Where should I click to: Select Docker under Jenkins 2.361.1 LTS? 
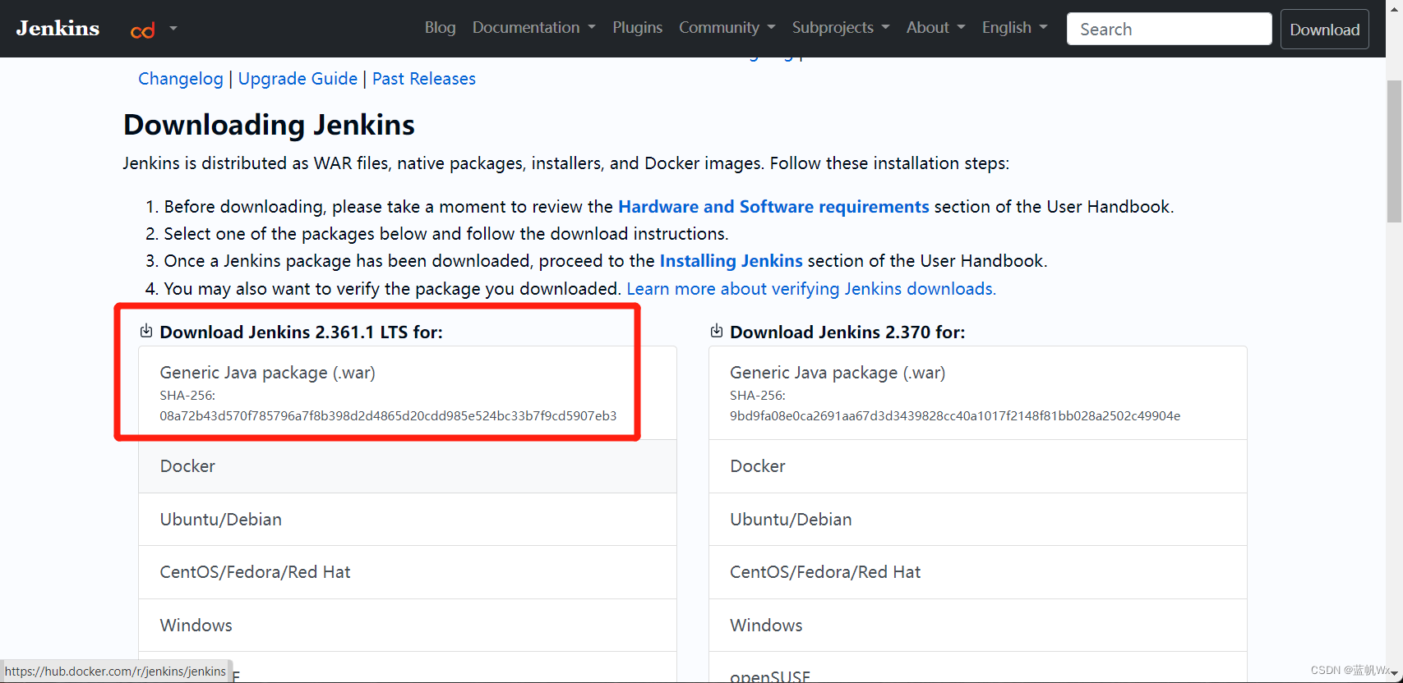[408, 466]
